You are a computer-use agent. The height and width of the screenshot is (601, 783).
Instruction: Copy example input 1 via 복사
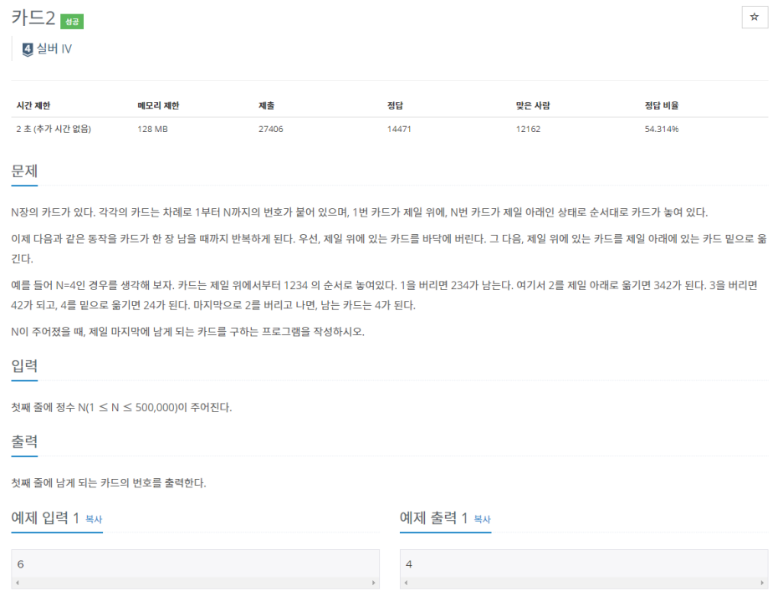[94, 519]
